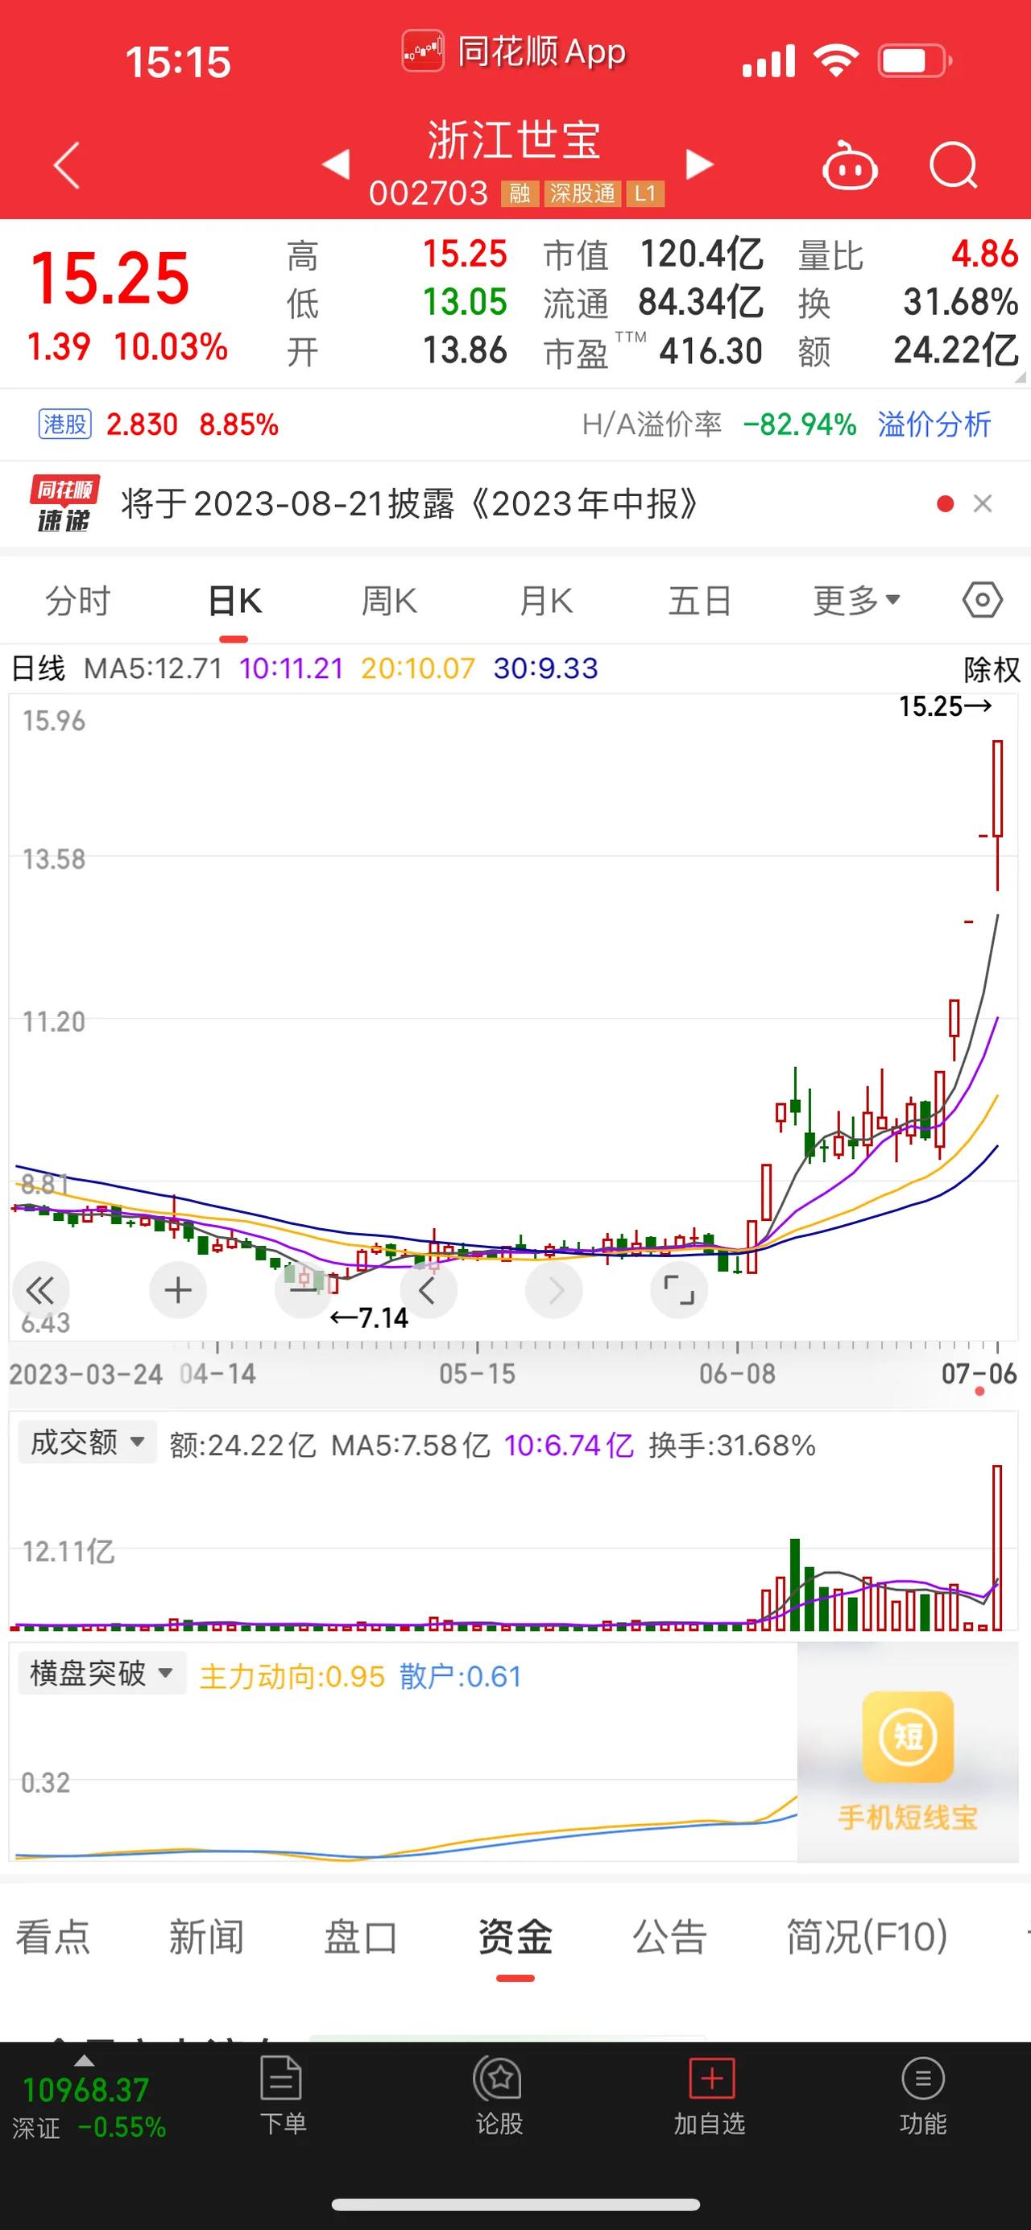
Task: Open the 盘口 section tab
Action: click(360, 1937)
